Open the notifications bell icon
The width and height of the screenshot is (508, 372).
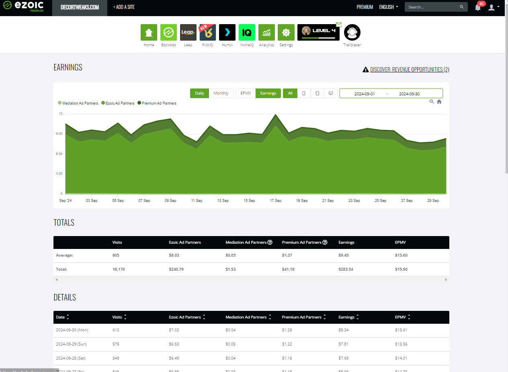point(478,7)
